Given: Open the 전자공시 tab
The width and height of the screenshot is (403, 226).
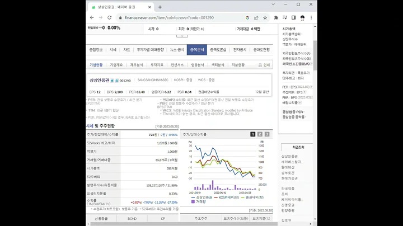Looking at the screenshot, I should (240, 50).
